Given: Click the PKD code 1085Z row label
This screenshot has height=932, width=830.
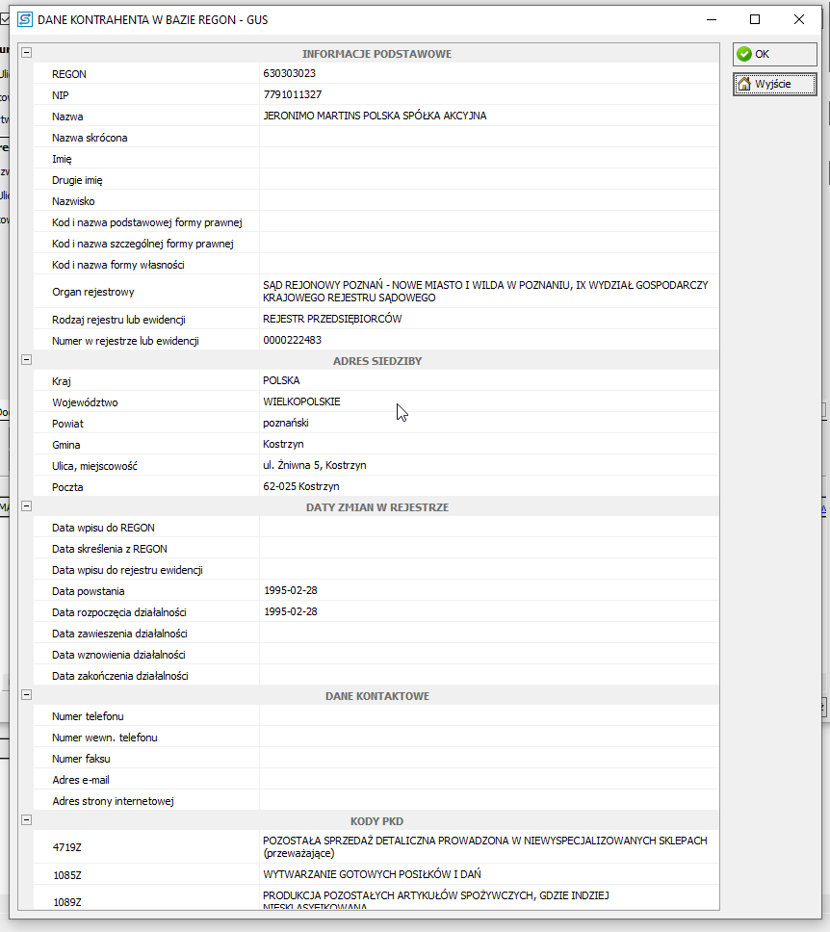Looking at the screenshot, I should point(67,875).
